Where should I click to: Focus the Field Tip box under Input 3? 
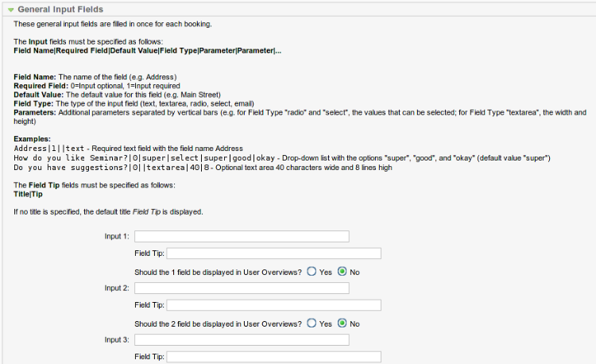click(273, 357)
